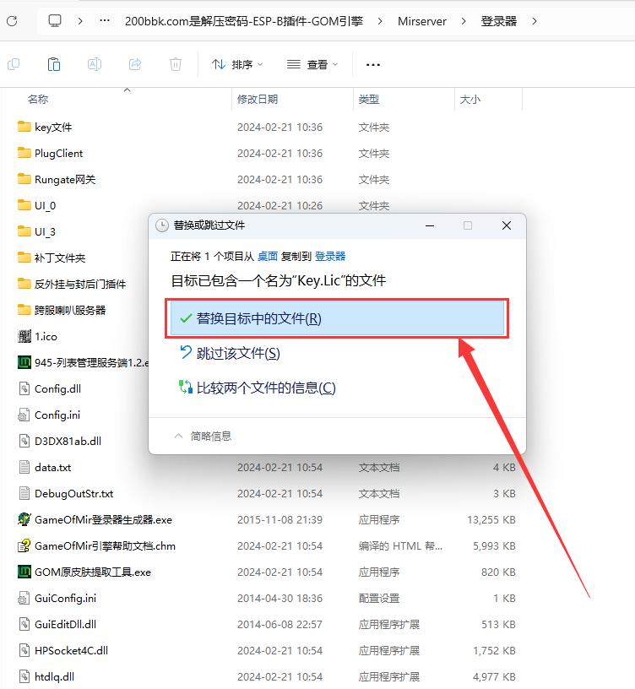The width and height of the screenshot is (635, 689).
Task: Choose 替换目标中的文件(R) option
Action: [x=337, y=318]
